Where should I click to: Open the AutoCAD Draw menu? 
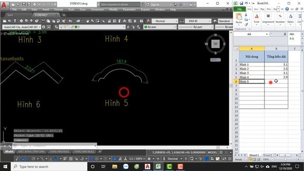(x=83, y=9)
